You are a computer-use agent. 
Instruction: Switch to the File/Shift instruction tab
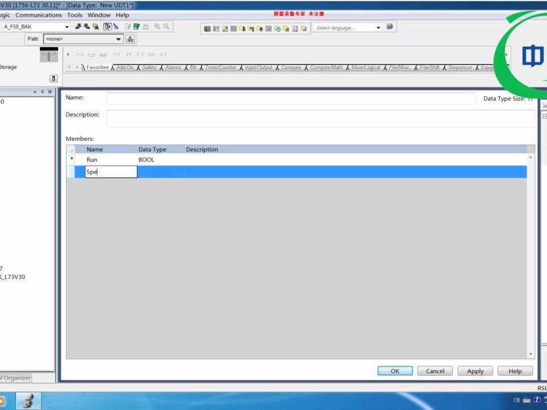coord(430,67)
